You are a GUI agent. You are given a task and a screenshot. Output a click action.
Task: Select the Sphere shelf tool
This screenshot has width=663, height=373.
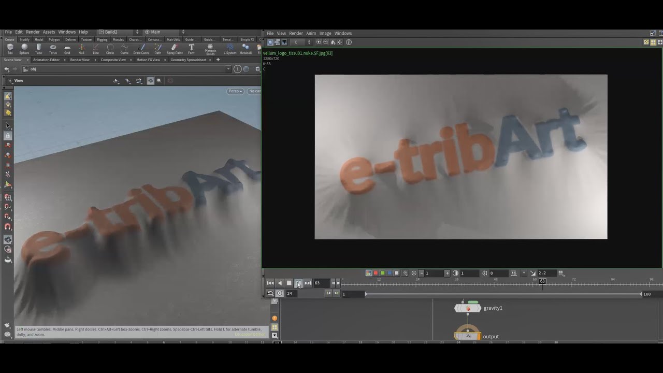pyautogui.click(x=24, y=49)
